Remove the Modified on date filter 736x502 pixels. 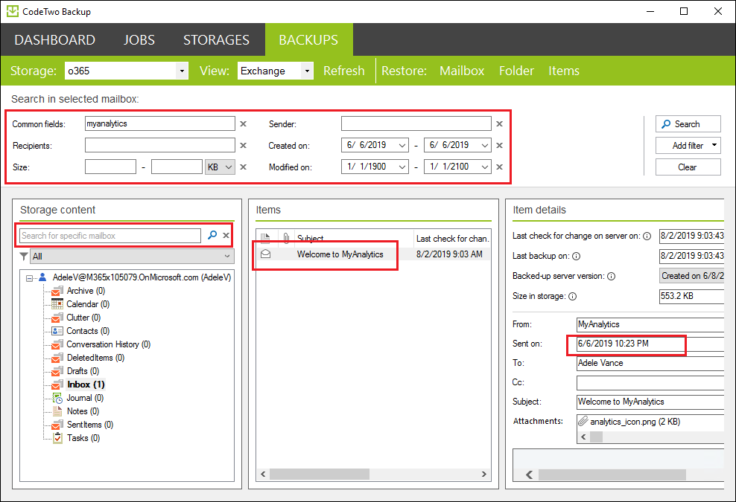[499, 167]
